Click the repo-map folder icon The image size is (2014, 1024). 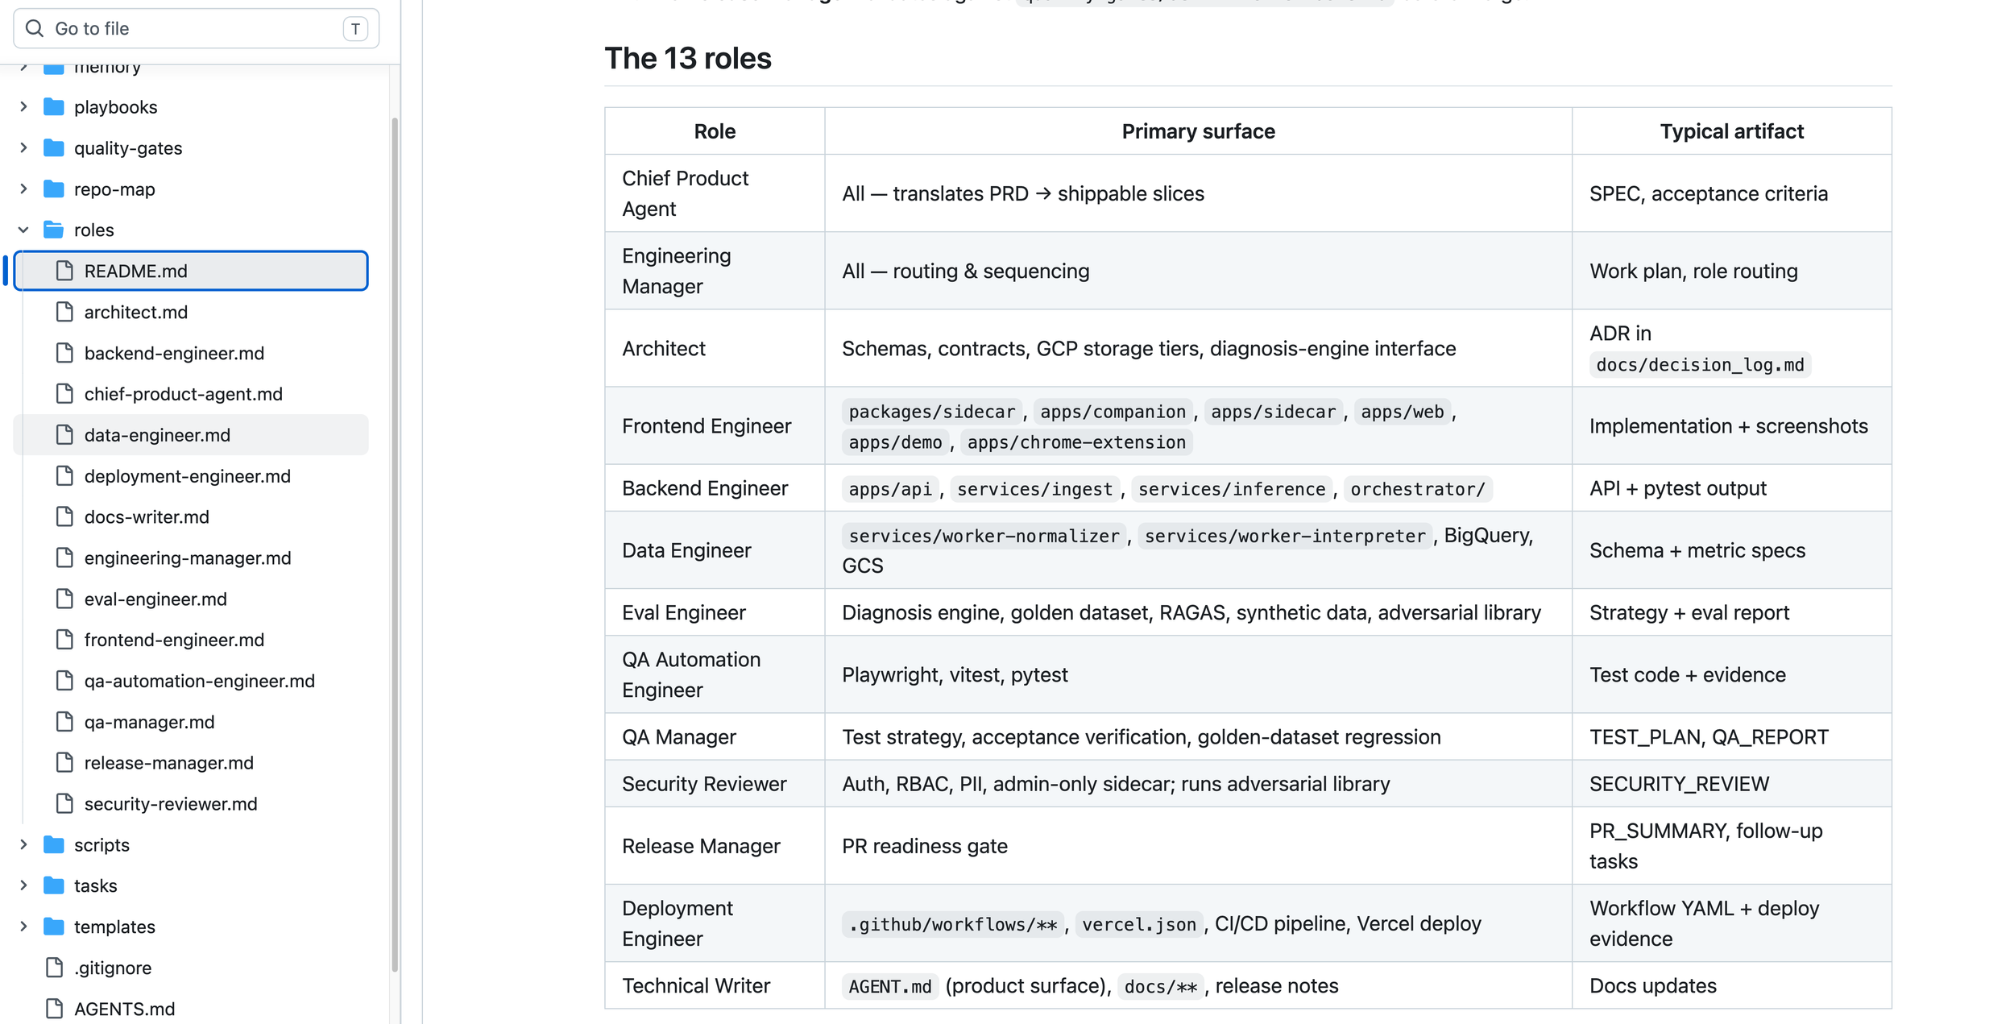click(54, 189)
